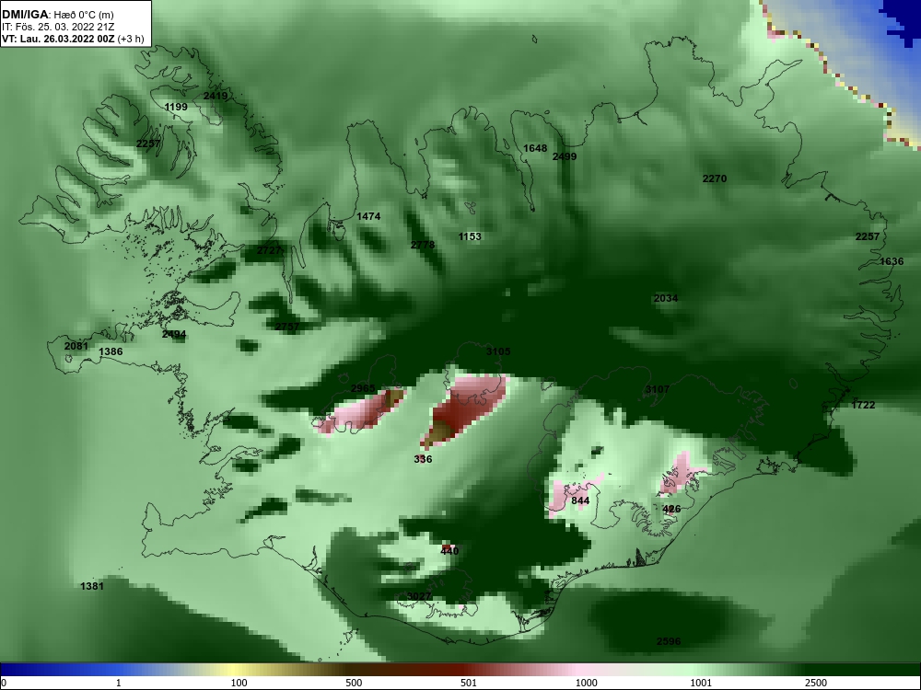Click the map value 1474
The image size is (921, 690).
pyautogui.click(x=369, y=216)
